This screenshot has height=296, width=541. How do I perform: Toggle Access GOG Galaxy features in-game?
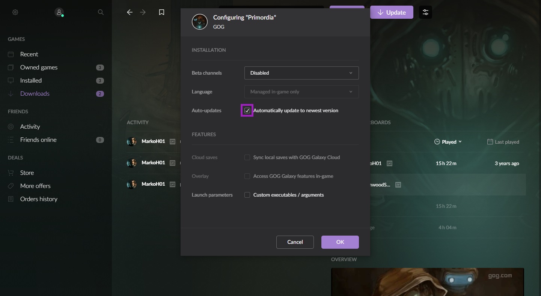click(x=247, y=176)
